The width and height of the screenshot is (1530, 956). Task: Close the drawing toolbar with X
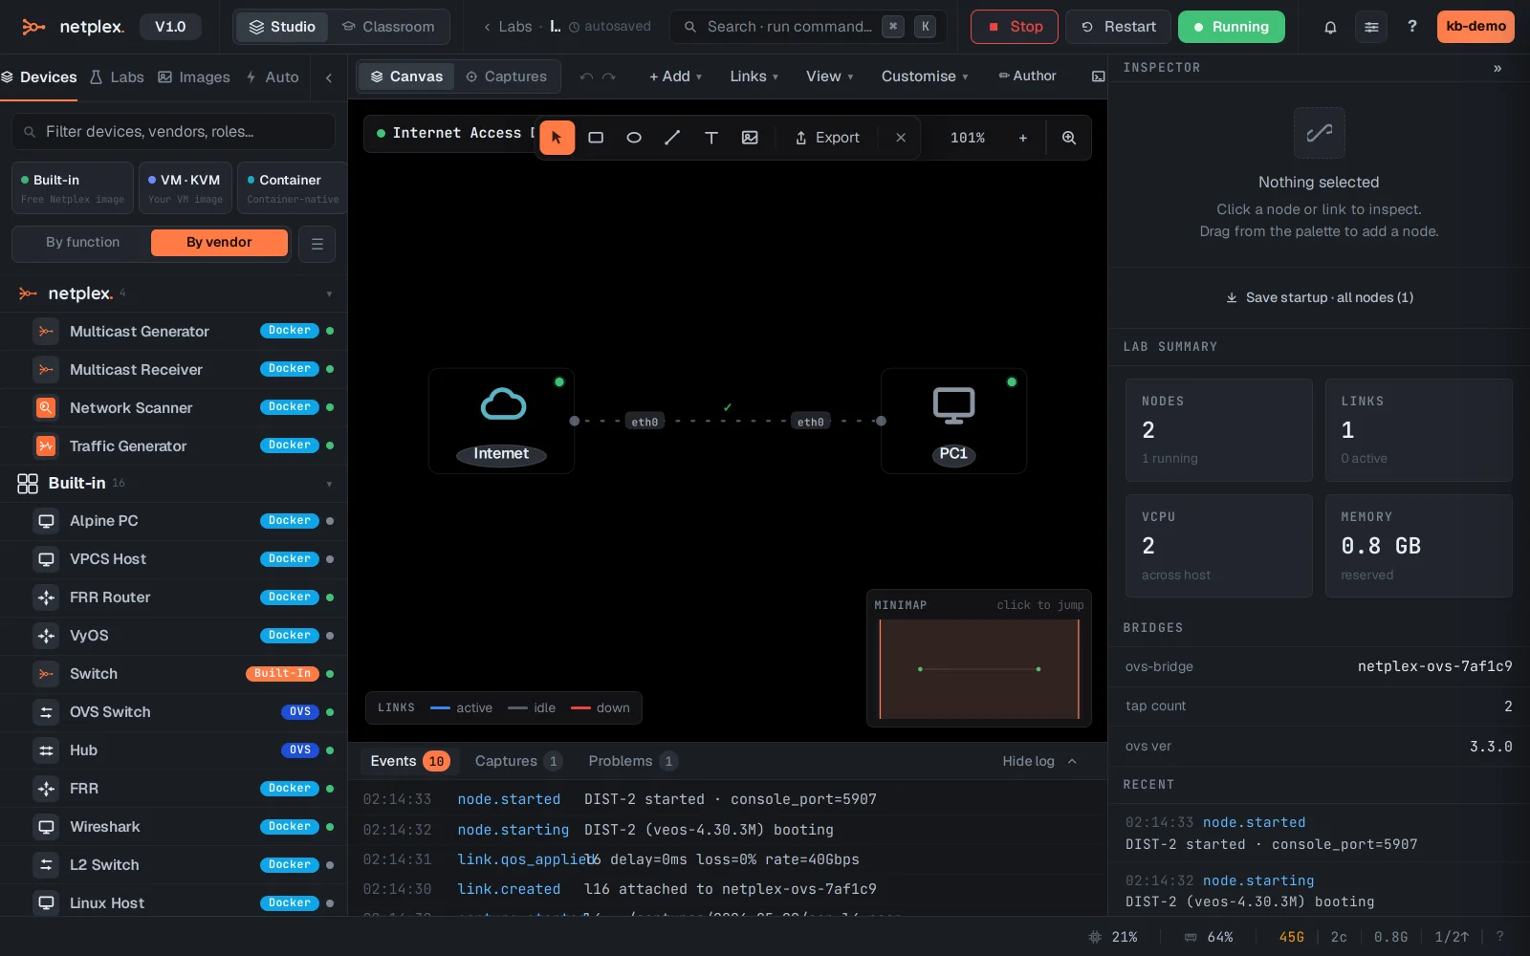coord(901,138)
